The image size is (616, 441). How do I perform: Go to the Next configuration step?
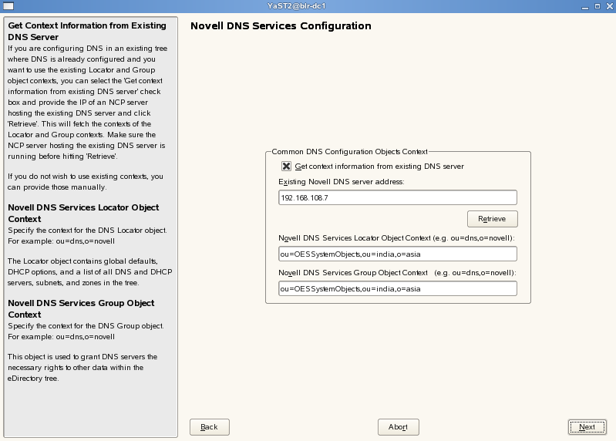(587, 427)
